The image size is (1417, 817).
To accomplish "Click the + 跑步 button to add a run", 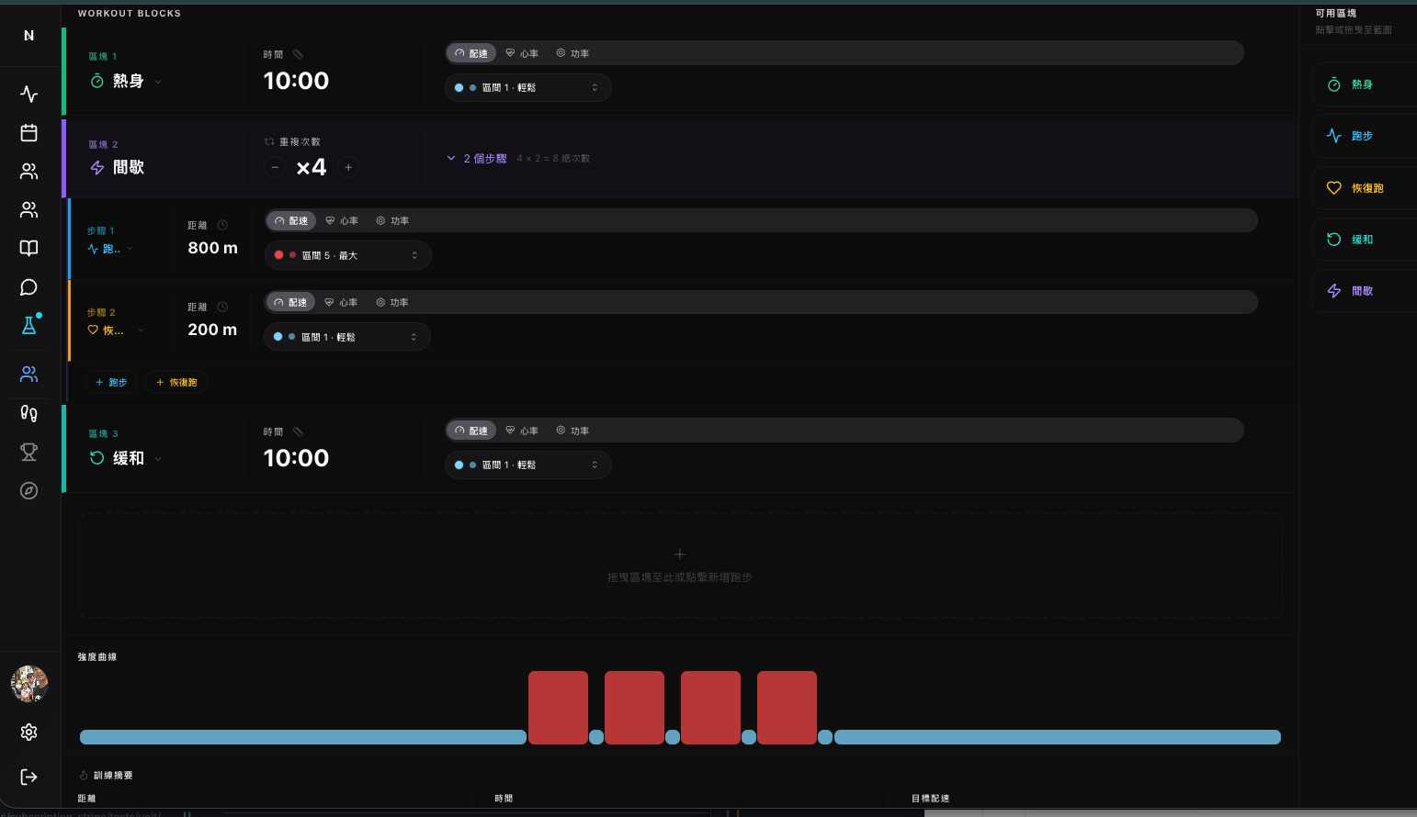I will tap(111, 382).
